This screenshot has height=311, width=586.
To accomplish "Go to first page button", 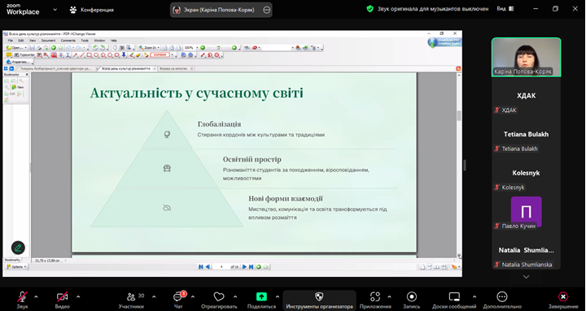I will point(201,266).
